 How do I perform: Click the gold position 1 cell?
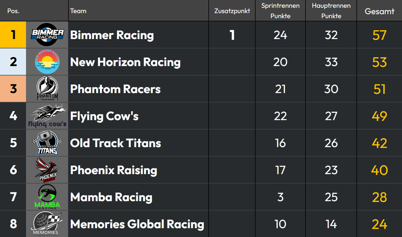click(13, 35)
